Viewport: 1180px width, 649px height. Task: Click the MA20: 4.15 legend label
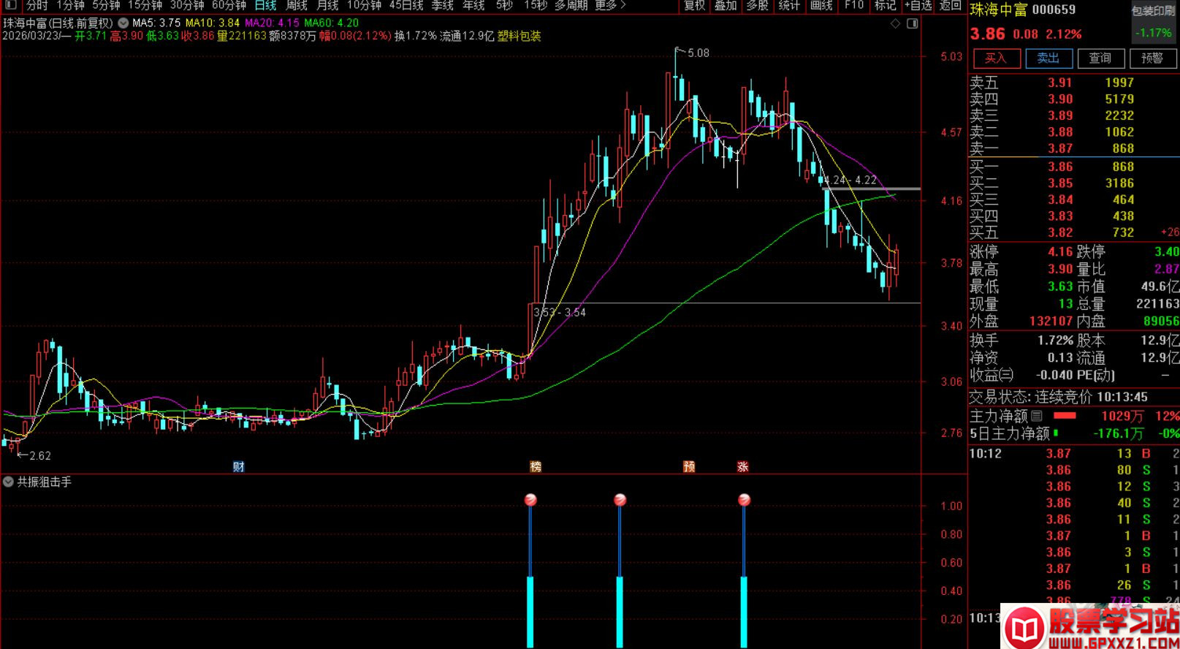272,23
